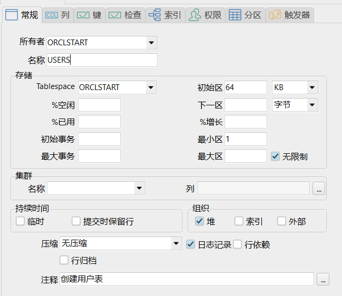
Task: Click the 最小区 input field
Action: pos(246,139)
